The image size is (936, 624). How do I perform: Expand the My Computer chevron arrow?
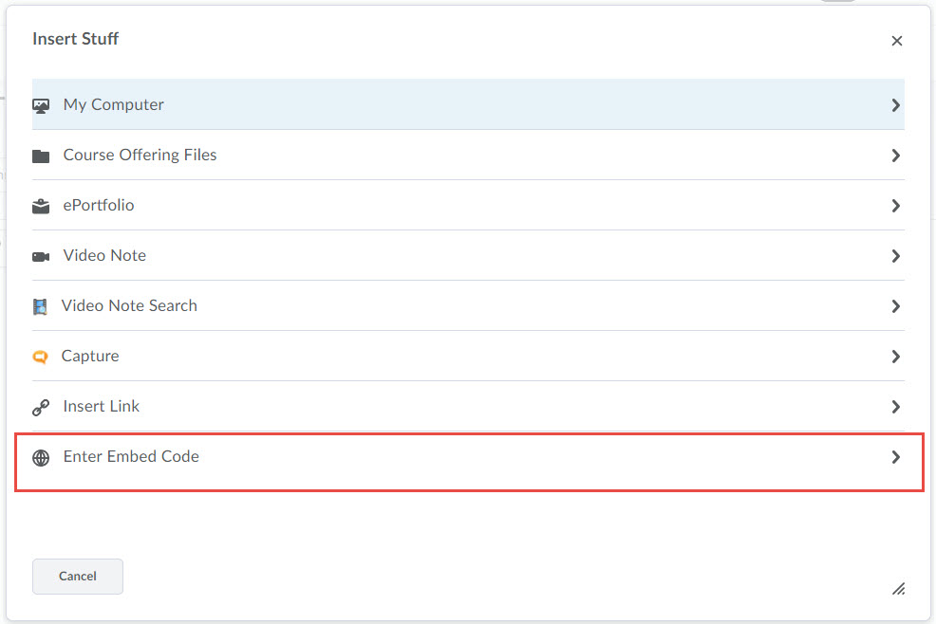tap(895, 105)
